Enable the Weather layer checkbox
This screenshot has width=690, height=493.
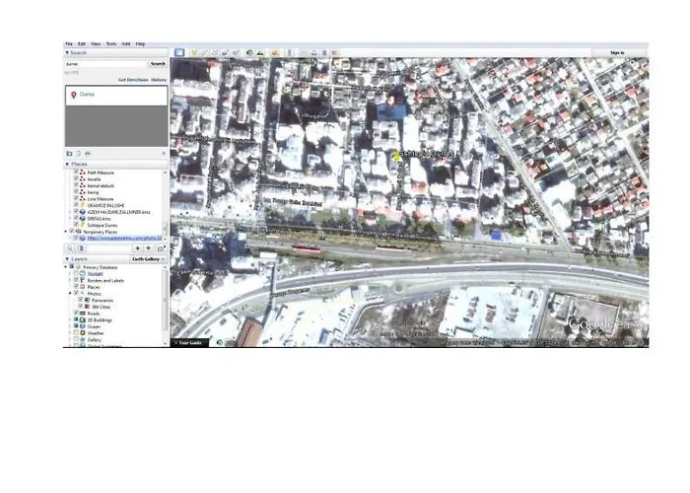pyautogui.click(x=78, y=332)
